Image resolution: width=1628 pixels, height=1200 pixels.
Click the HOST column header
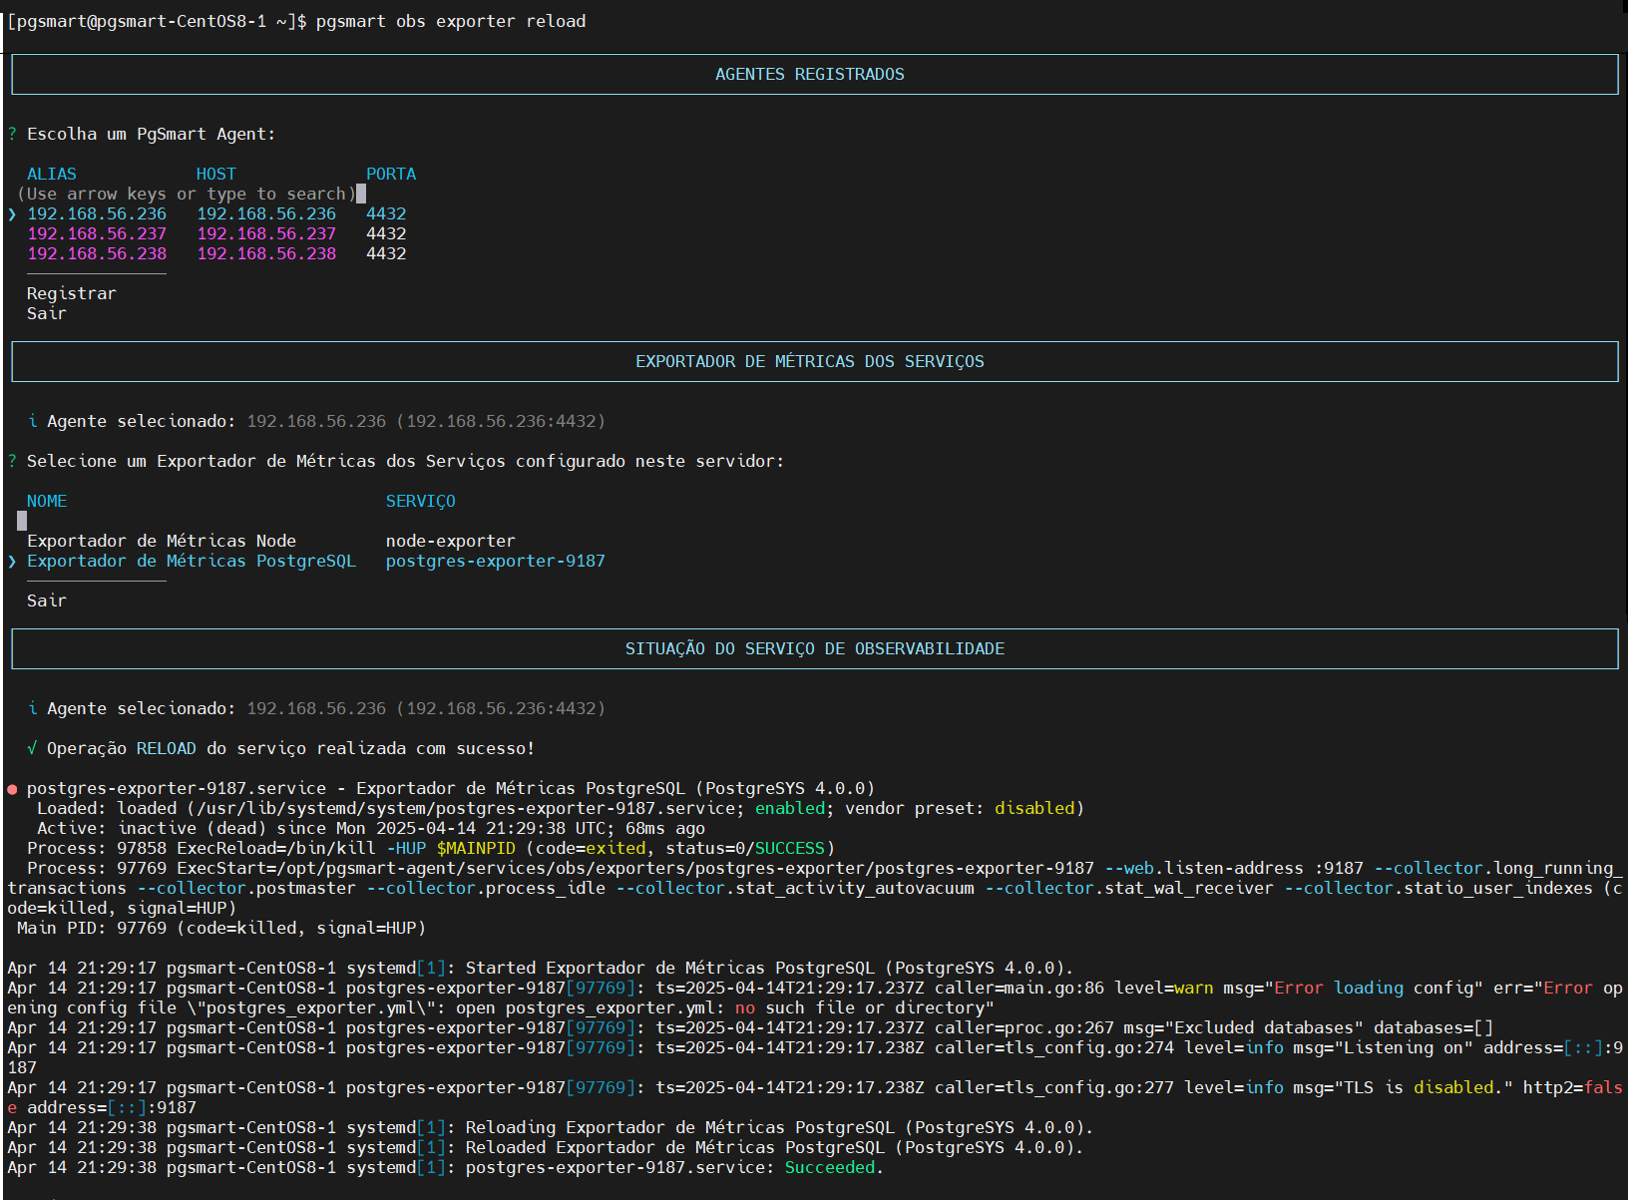216,174
